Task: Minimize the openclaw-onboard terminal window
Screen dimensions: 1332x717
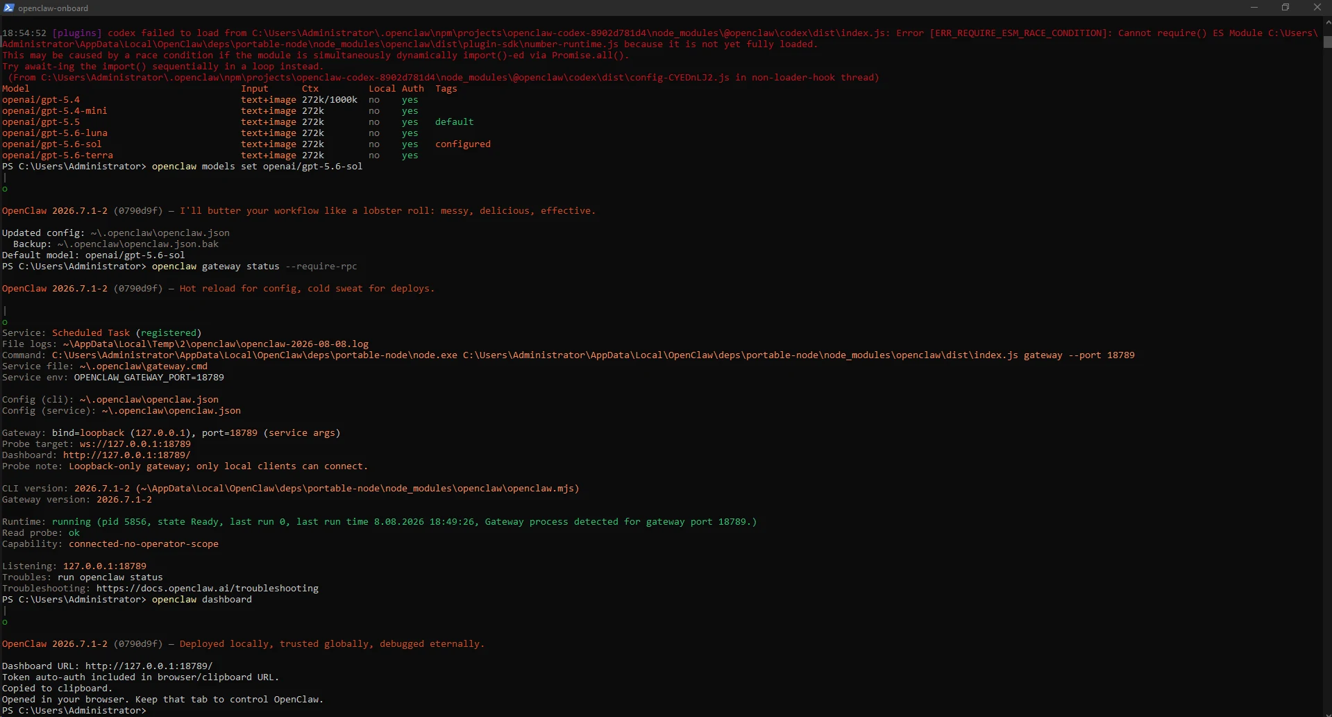Action: [x=1254, y=8]
